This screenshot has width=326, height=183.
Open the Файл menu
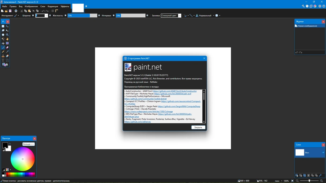pyautogui.click(x=4, y=6)
